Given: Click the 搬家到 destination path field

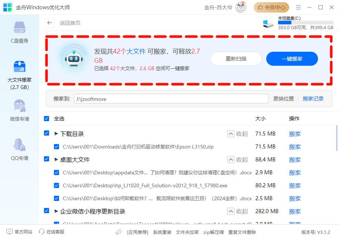Looking at the screenshot, I should tap(171, 99).
